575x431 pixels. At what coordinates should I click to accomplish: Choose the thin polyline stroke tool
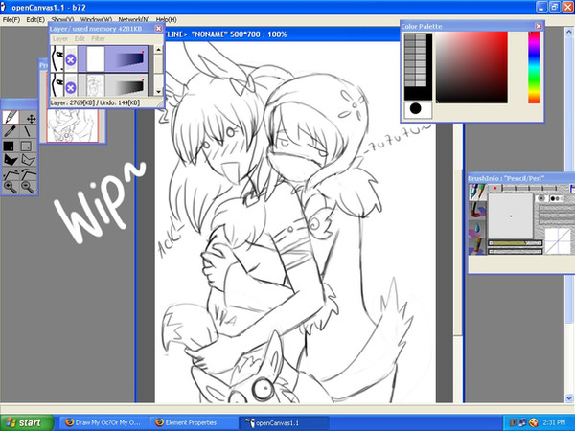click(x=11, y=173)
